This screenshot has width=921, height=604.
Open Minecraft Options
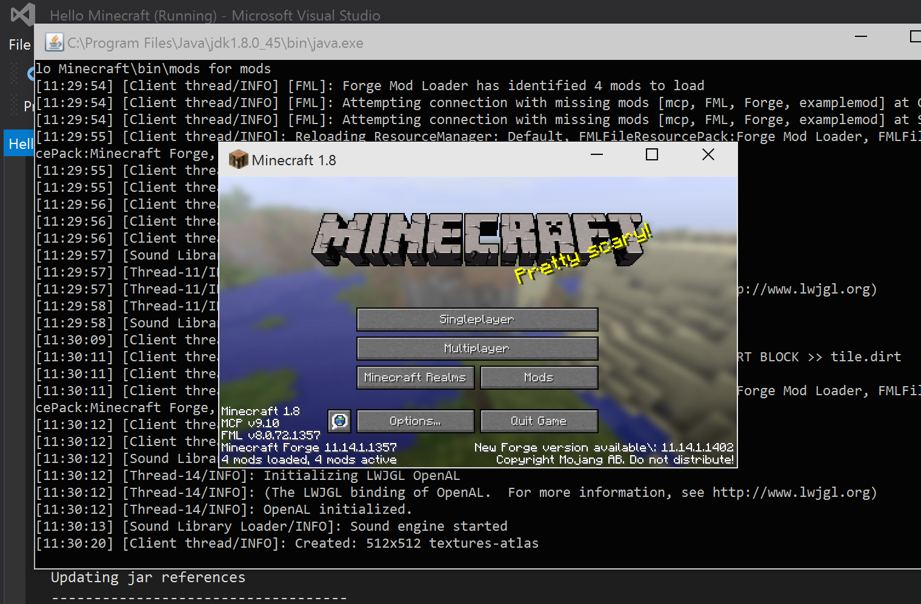[415, 421]
